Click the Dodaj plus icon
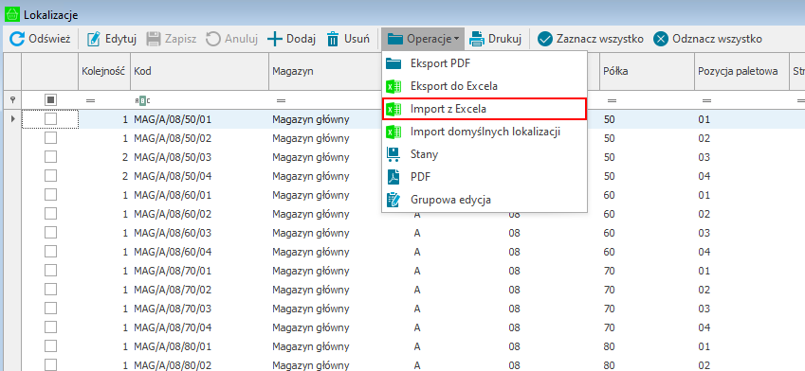The width and height of the screenshot is (805, 371). click(x=275, y=39)
